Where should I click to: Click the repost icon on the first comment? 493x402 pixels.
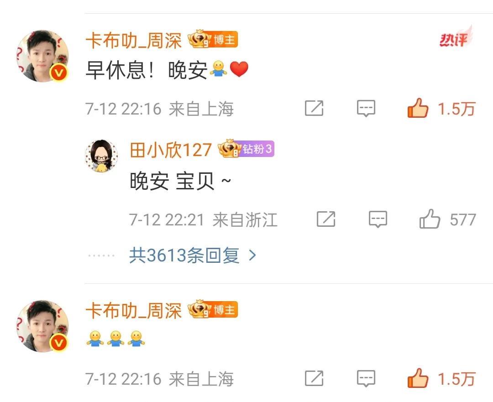(x=314, y=108)
